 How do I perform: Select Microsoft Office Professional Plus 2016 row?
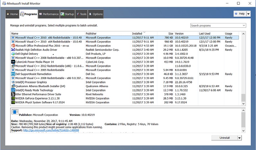(125, 46)
